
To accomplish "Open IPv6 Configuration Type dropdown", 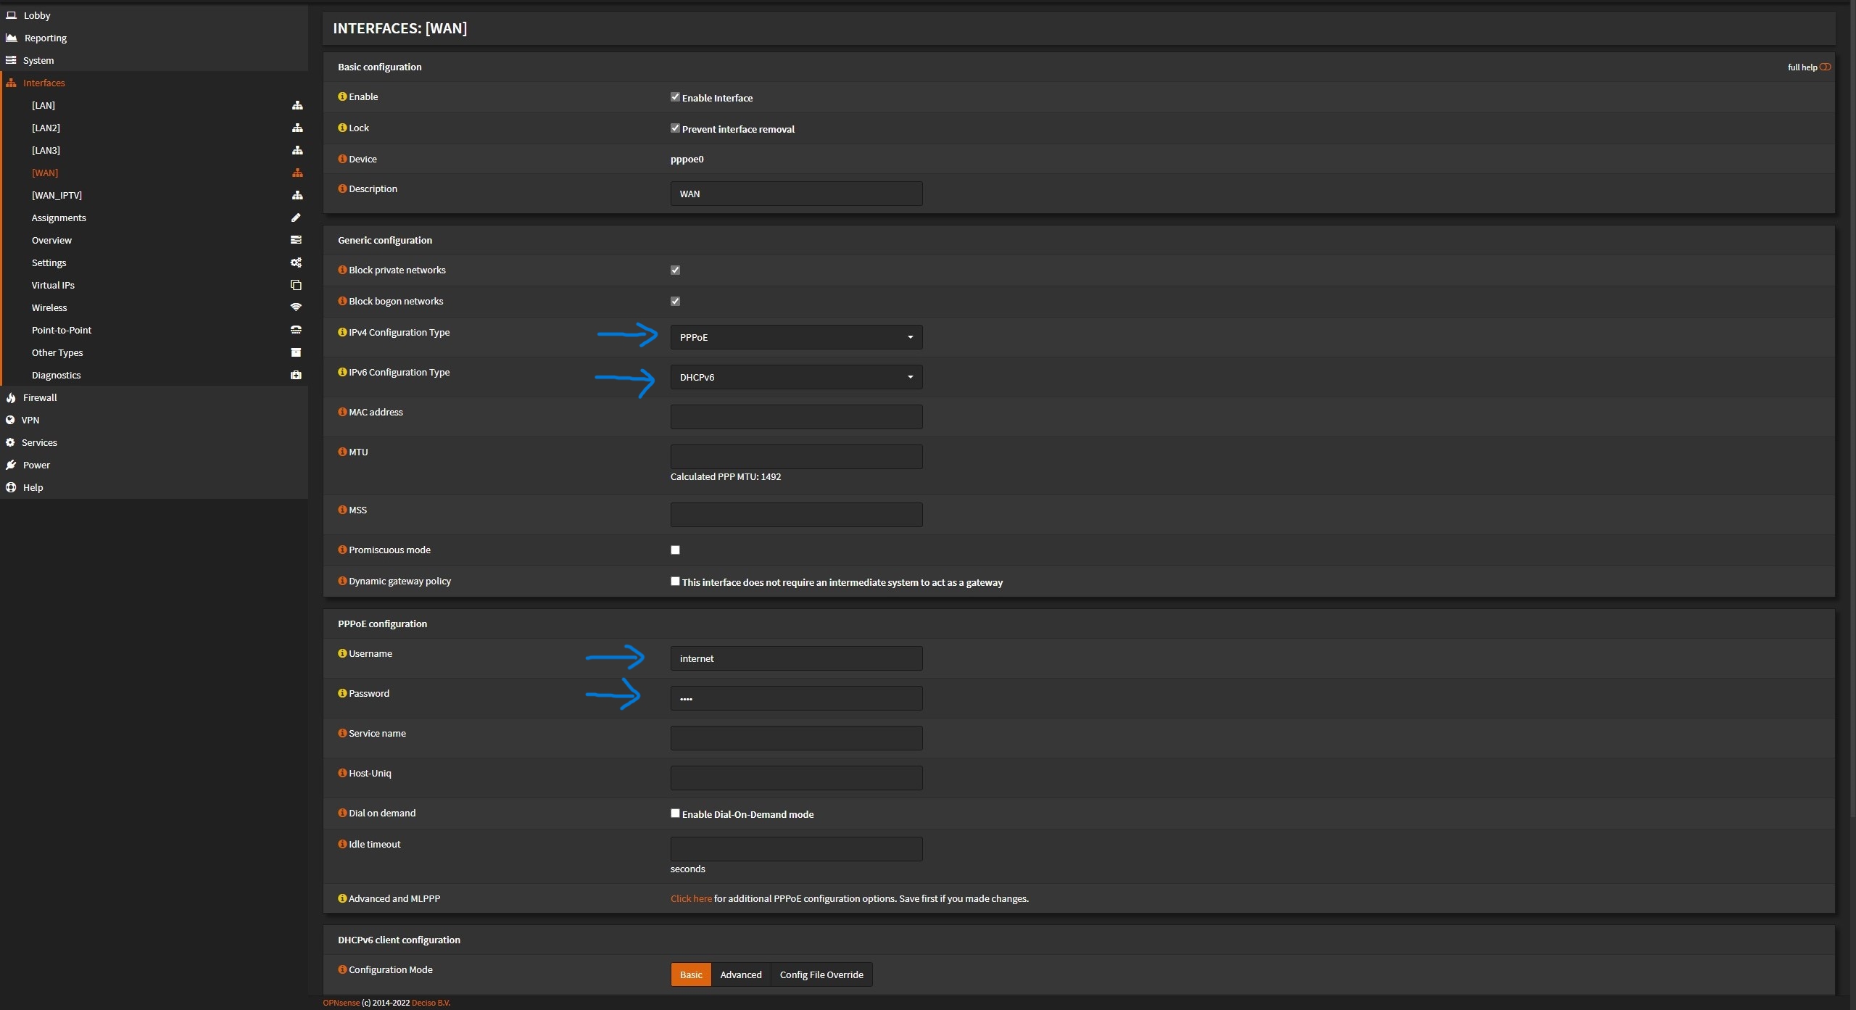I will tap(796, 377).
